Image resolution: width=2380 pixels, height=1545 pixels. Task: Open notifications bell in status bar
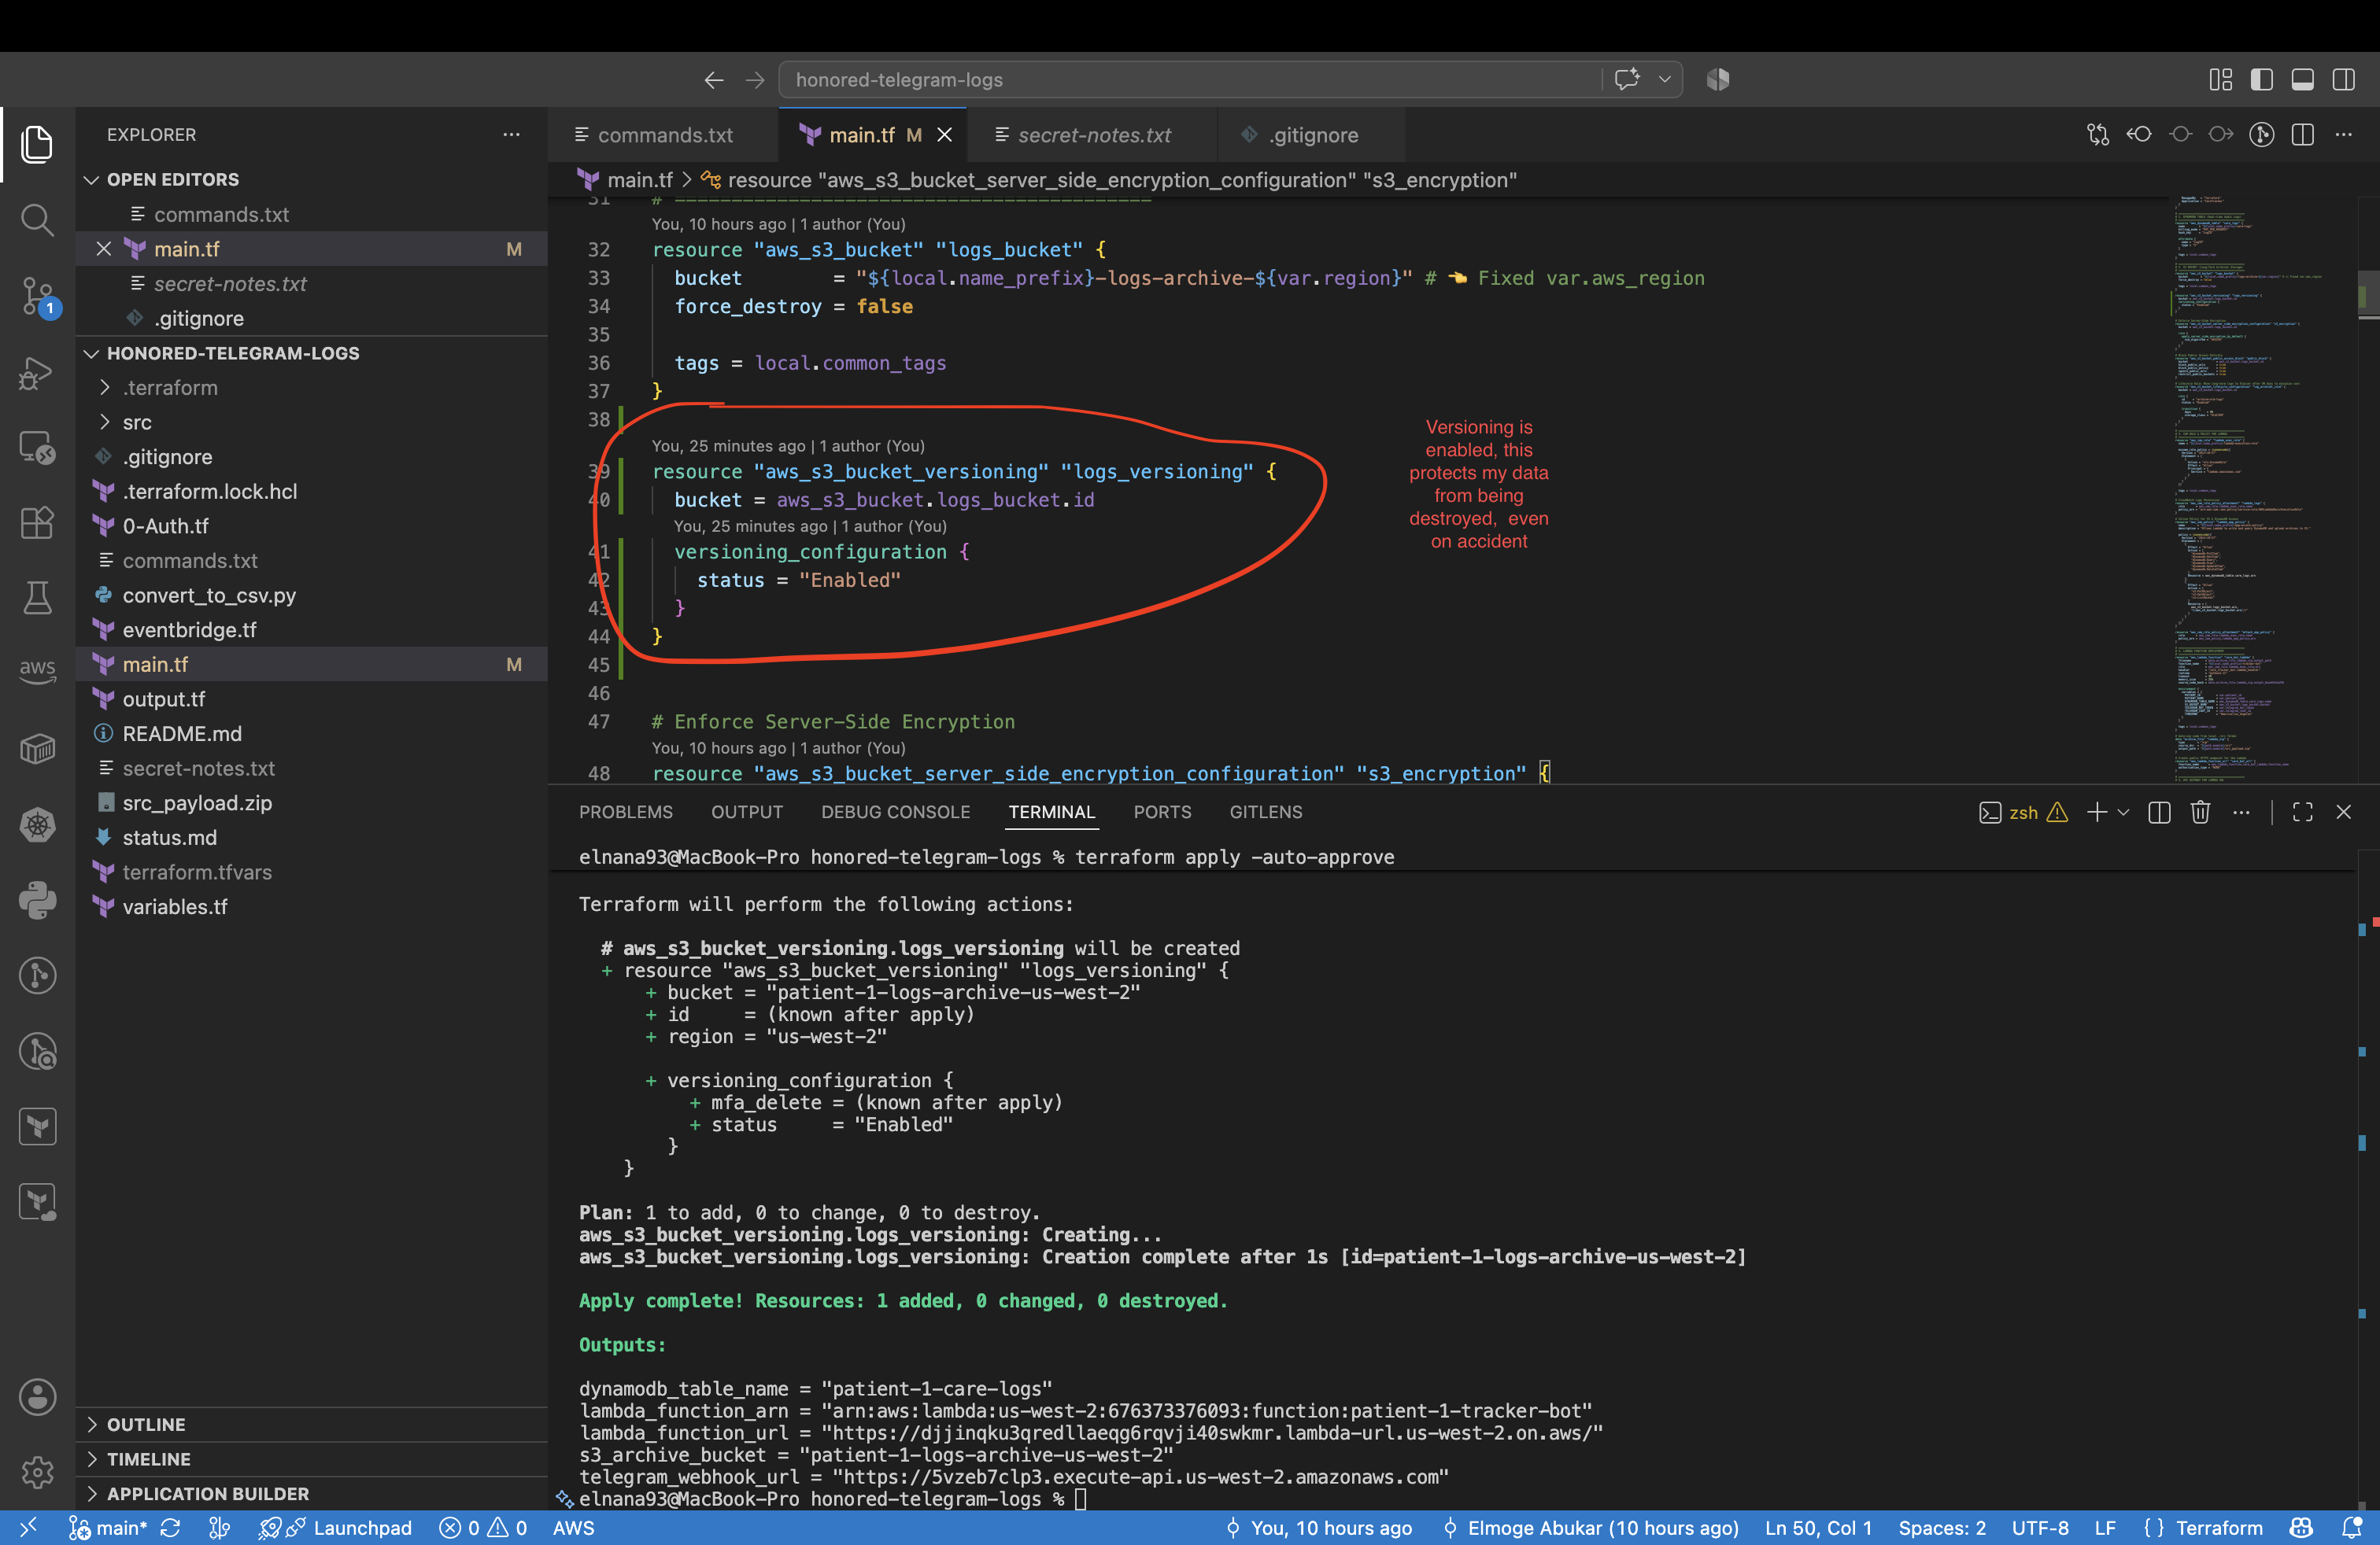pyautogui.click(x=2351, y=1528)
